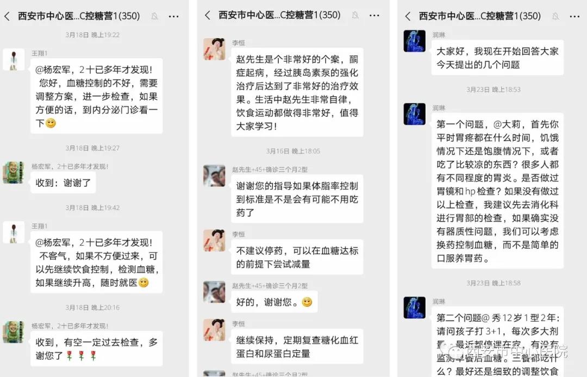Tap 大家好，我现在开始回答 message bubble
587x377 pixels.
point(497,58)
